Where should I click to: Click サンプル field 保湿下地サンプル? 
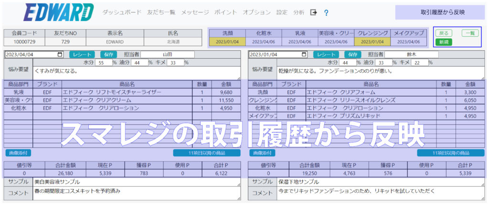(x=381, y=182)
